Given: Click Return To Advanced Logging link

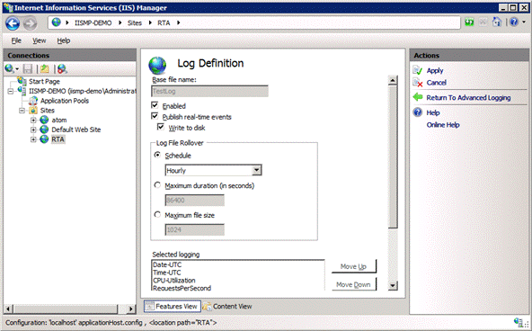Looking at the screenshot, I should click(468, 98).
